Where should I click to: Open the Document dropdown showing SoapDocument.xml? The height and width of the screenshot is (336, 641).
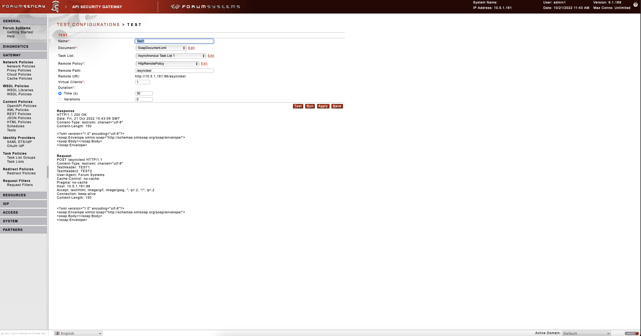click(161, 48)
